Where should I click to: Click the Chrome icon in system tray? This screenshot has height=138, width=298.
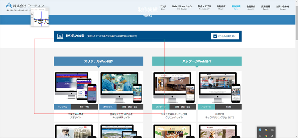[x=266, y=136]
